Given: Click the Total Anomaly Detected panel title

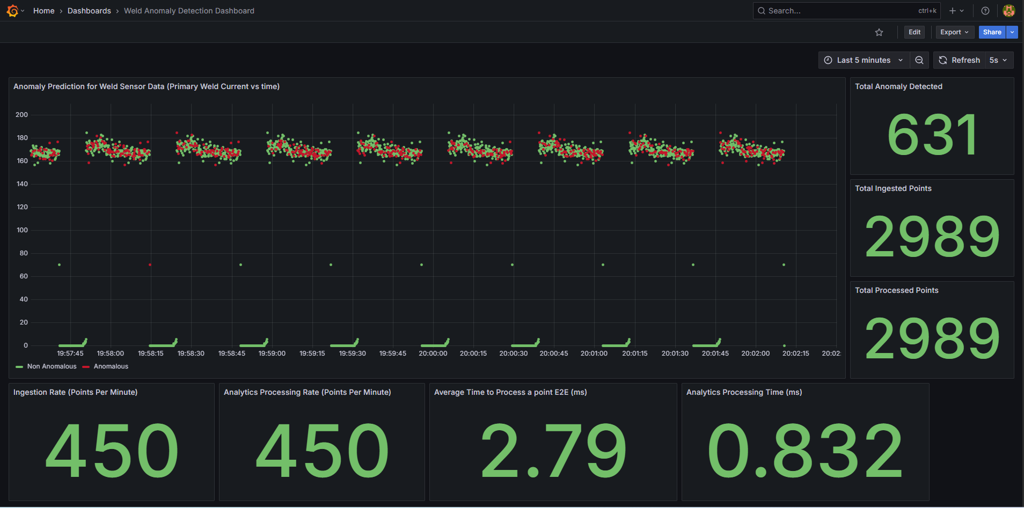Looking at the screenshot, I should point(898,86).
